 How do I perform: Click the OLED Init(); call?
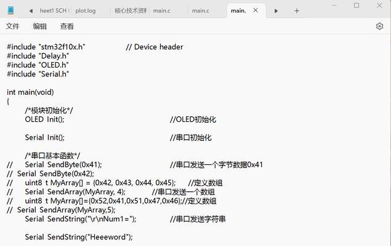[44, 119]
